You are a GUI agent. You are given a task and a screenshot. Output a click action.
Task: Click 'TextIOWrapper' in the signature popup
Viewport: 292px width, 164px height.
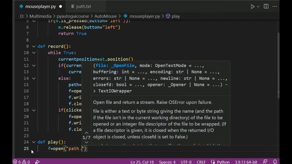(115, 91)
